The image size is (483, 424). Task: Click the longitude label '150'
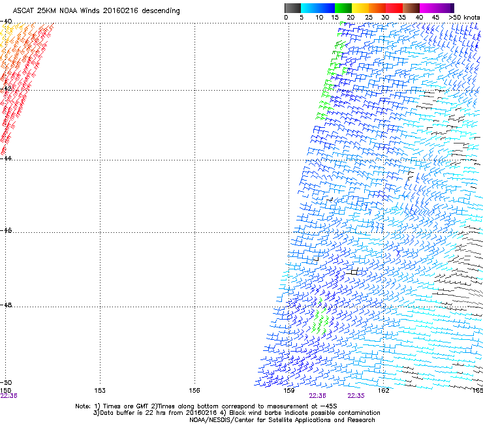pos(5,391)
